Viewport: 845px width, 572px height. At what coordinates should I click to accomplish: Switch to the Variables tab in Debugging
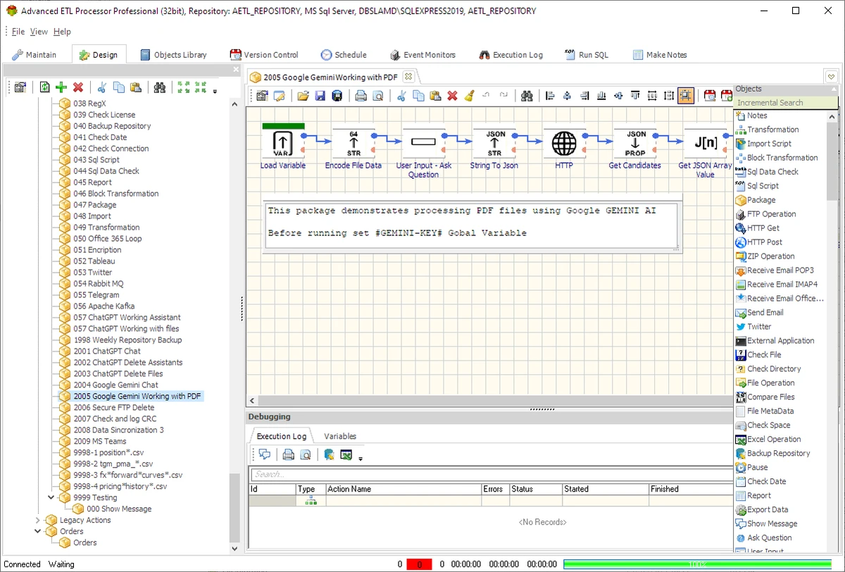[340, 437]
